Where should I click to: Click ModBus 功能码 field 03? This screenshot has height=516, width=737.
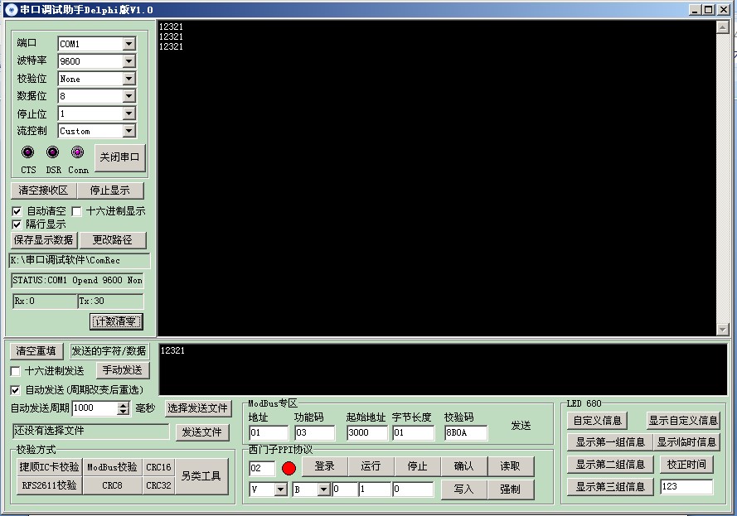click(314, 433)
